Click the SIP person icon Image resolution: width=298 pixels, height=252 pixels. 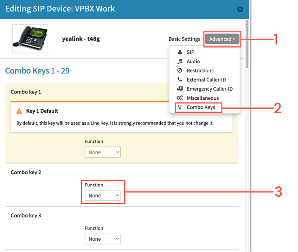tap(180, 52)
